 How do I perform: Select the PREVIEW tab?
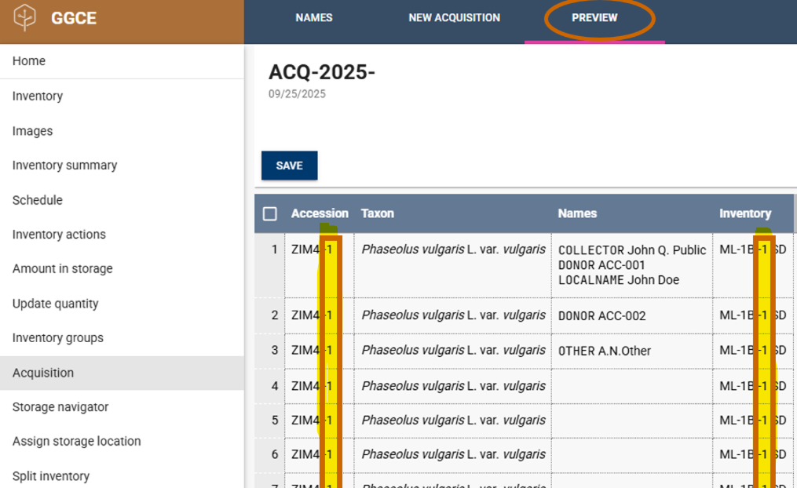[x=594, y=17]
